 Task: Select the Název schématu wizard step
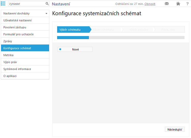point(106,30)
